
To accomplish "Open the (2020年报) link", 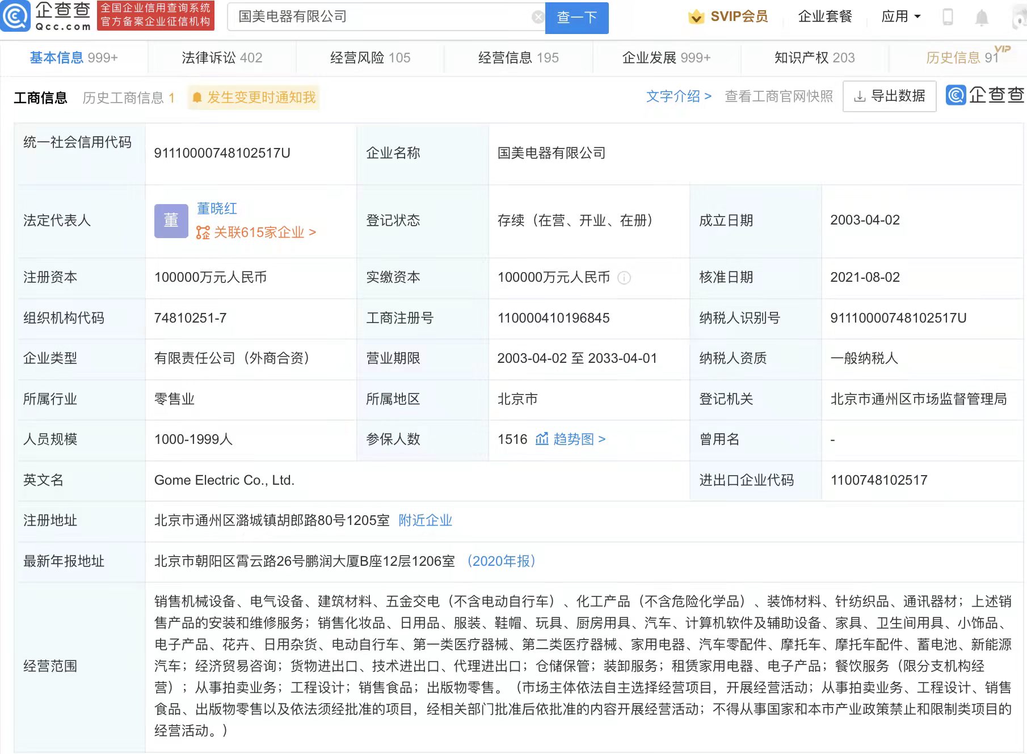I will tap(501, 561).
